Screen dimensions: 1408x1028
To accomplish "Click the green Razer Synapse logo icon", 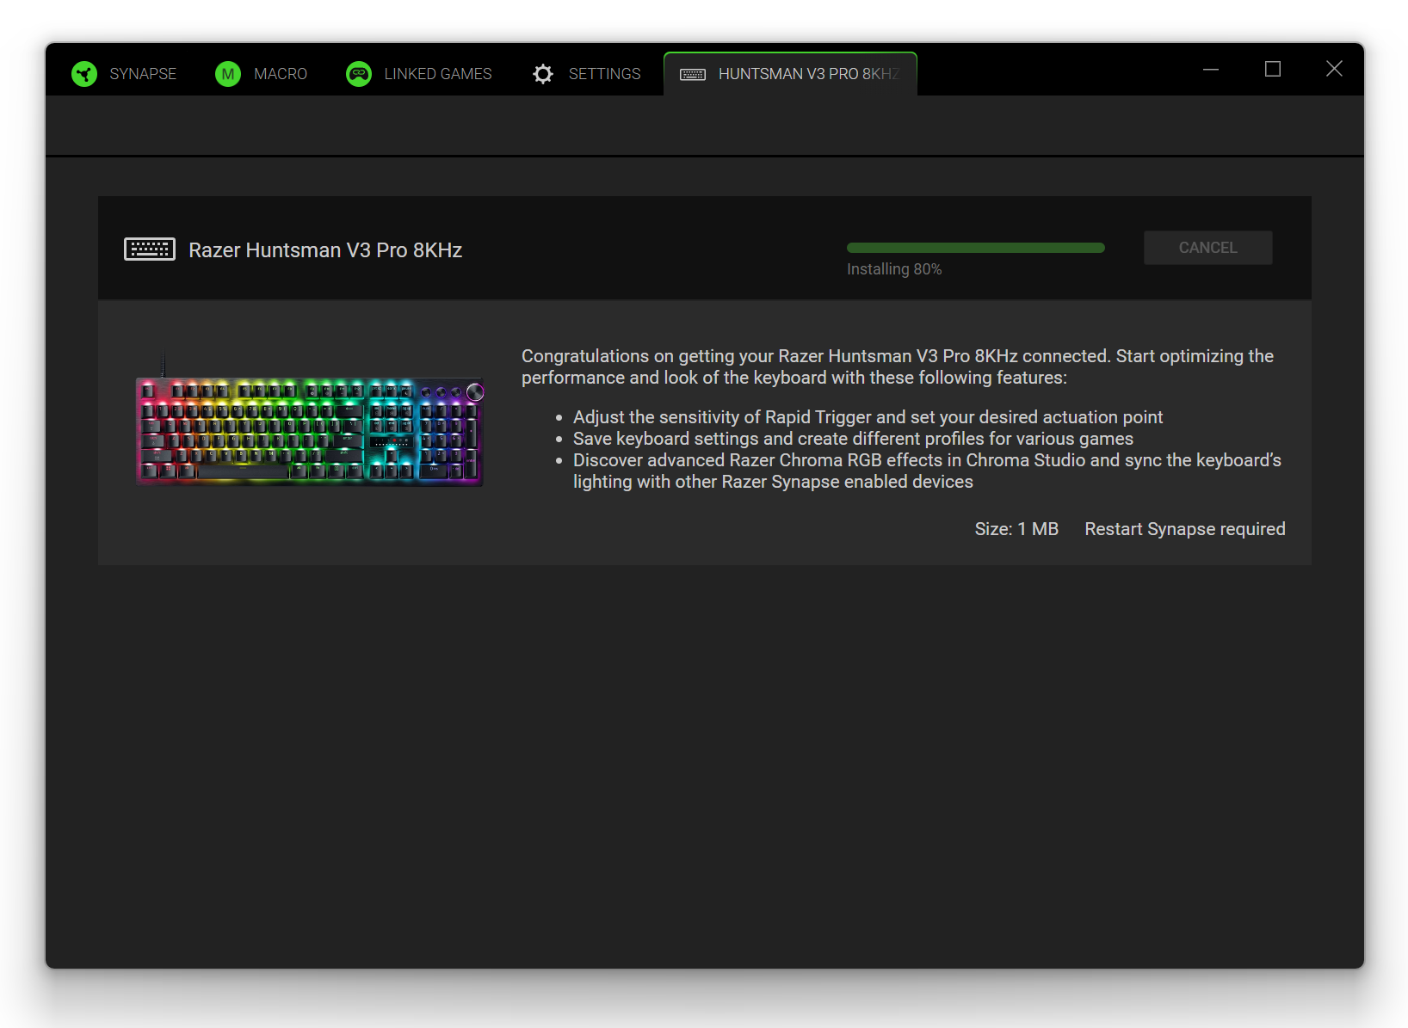I will [84, 74].
